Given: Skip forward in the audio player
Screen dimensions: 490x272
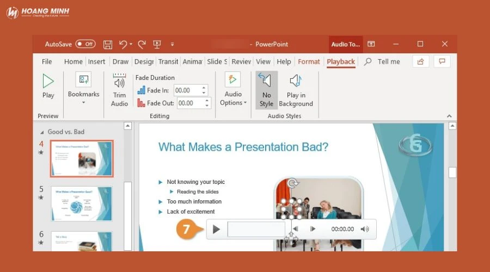Looking at the screenshot, I should tap(313, 229).
